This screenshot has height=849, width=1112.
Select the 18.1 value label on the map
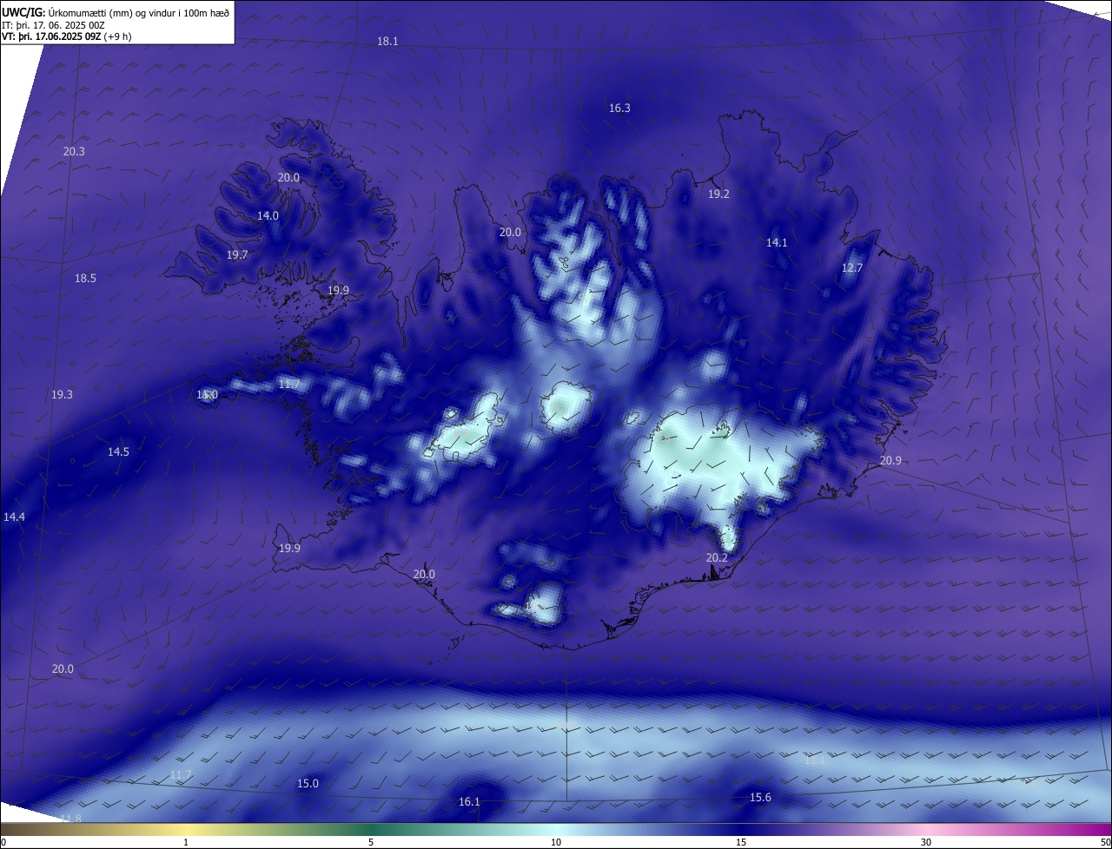[x=387, y=42]
